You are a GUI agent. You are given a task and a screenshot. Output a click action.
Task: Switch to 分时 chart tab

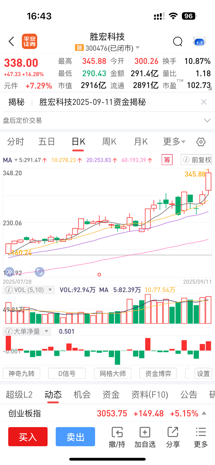pyautogui.click(x=15, y=142)
